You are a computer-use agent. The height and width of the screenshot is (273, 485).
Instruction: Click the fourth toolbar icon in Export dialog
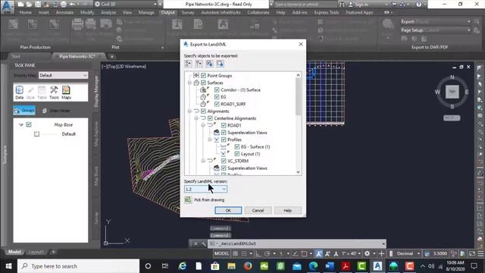pyautogui.click(x=220, y=64)
